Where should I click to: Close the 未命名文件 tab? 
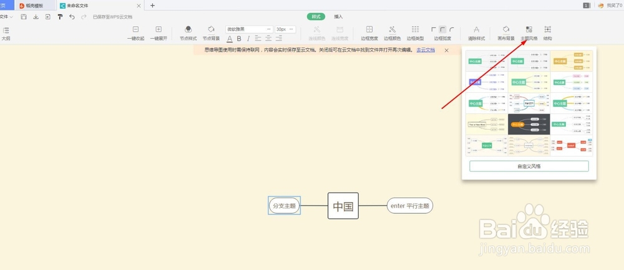(139, 6)
